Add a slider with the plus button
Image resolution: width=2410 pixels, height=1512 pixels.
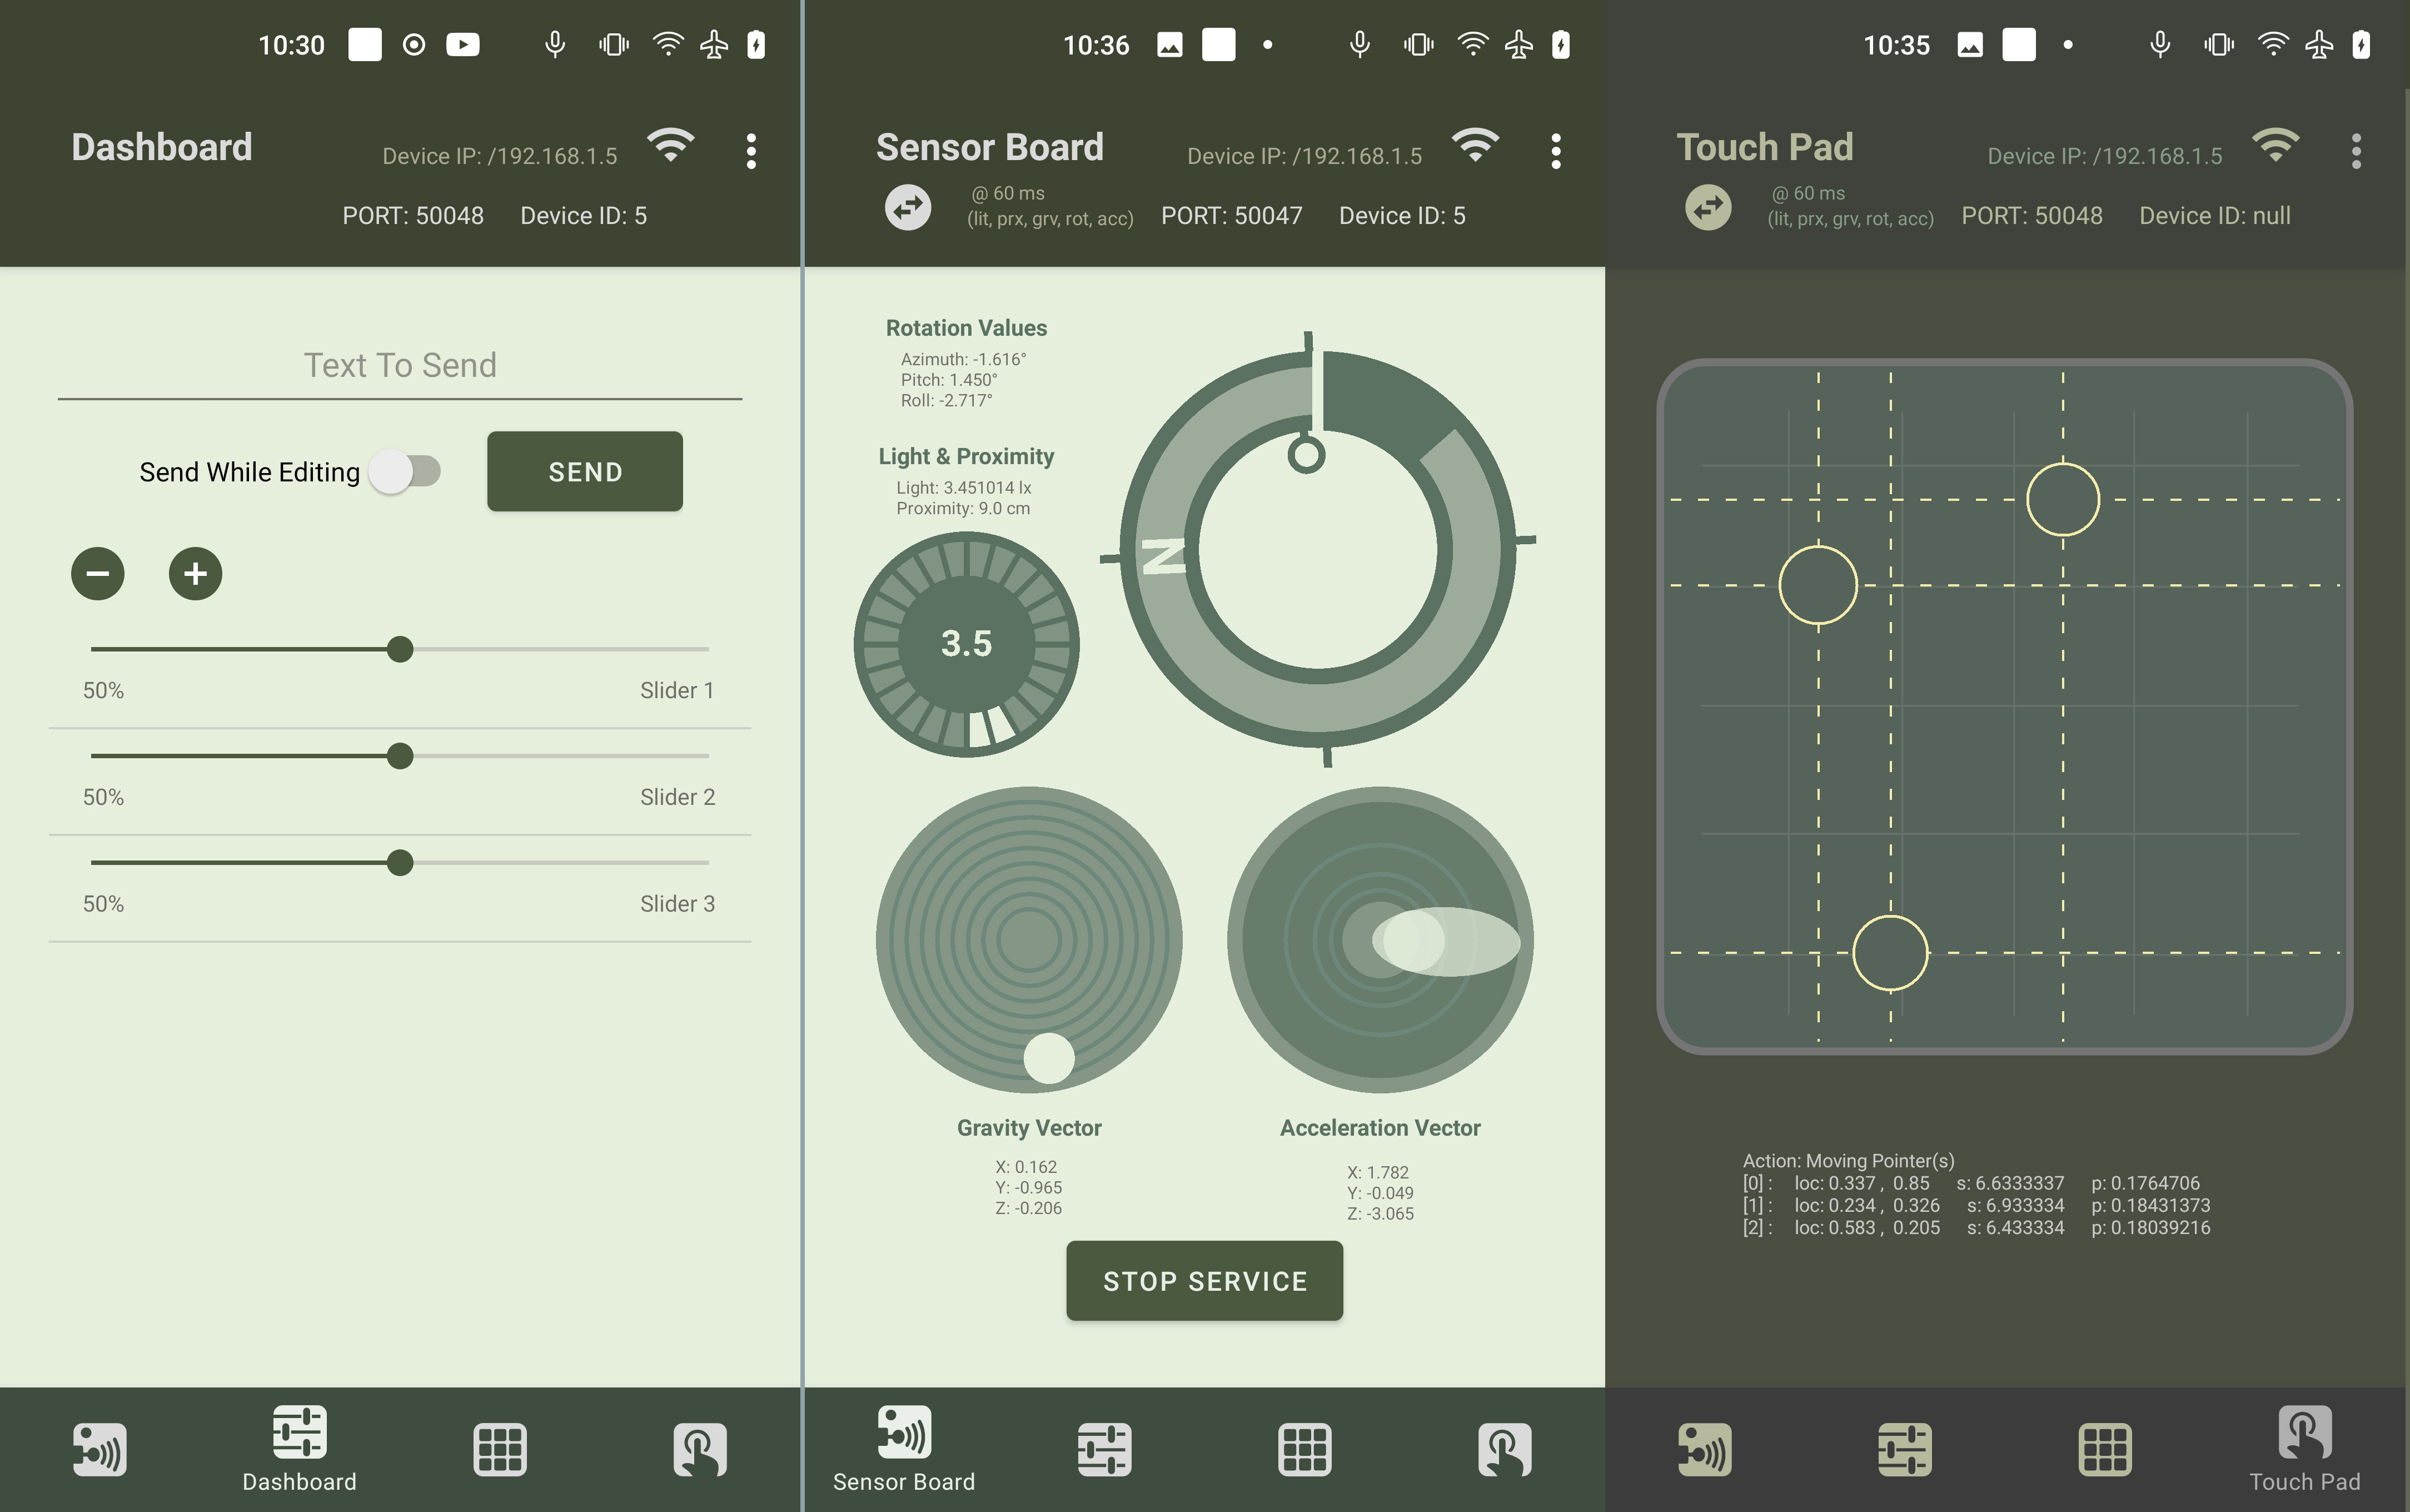point(195,573)
